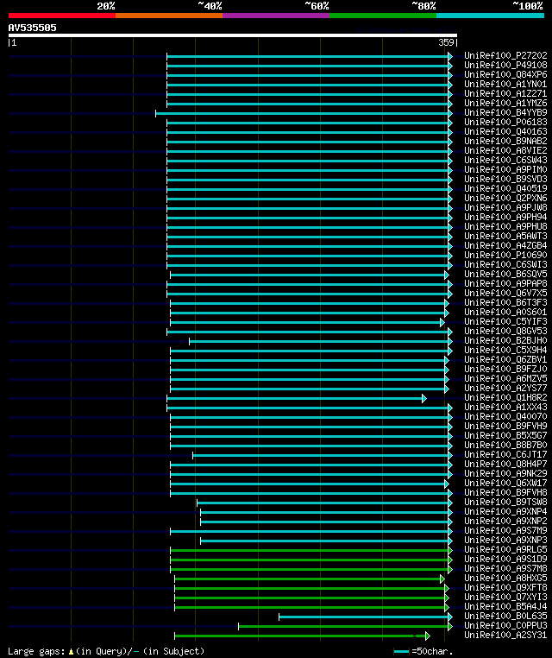Click the start tick of UniRef100_C6JT17 alignment
The image size is (552, 658).
coord(193,455)
